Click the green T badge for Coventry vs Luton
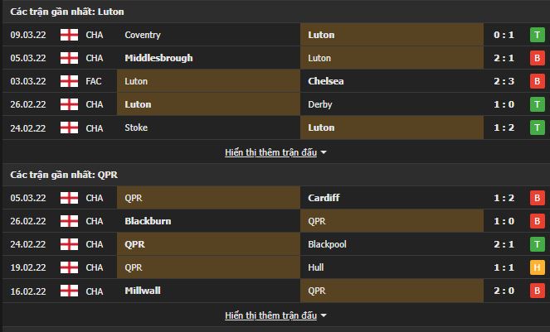Screen dimensions: 550x332 [x=538, y=35]
